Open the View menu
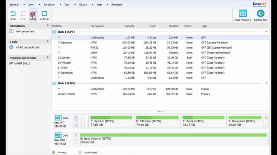This screenshot has width=277, height=155. (x=31, y=5)
